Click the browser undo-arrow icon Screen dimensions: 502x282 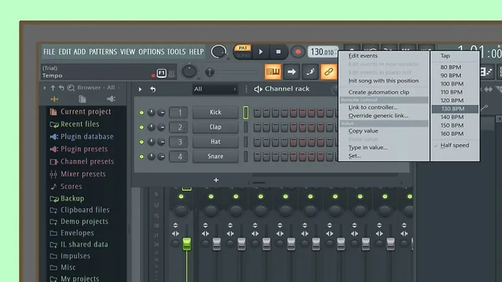61,88
